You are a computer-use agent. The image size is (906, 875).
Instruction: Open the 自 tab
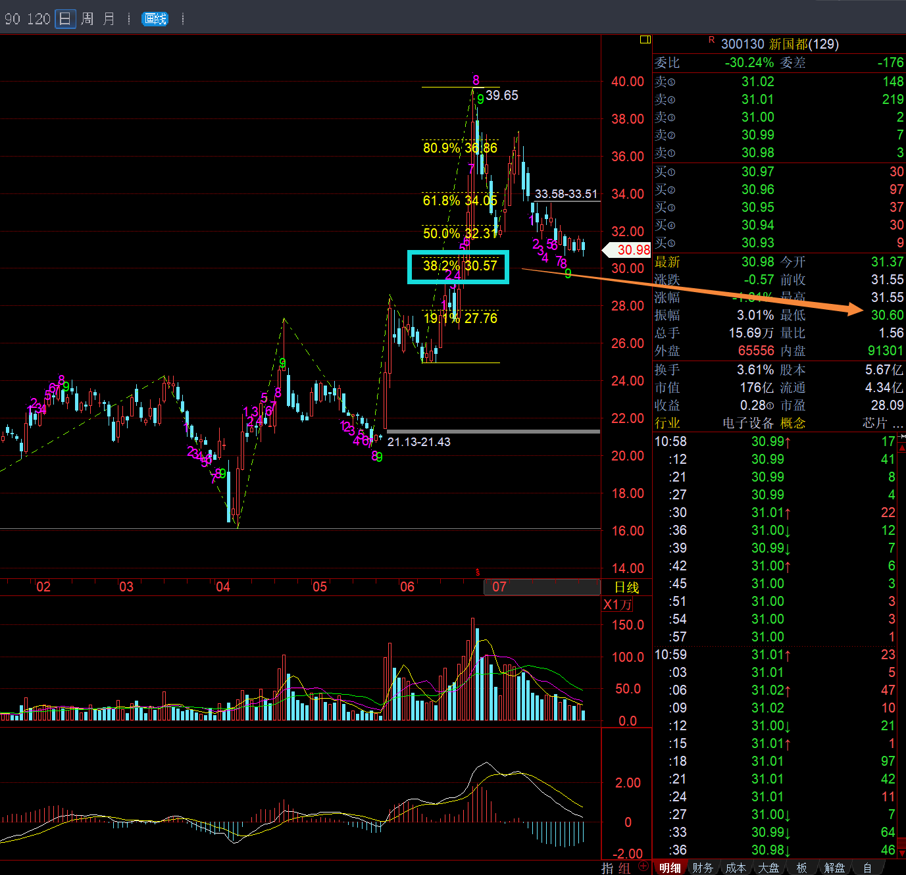(x=867, y=868)
